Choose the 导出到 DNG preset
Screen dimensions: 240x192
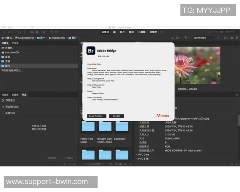(x=12, y=107)
